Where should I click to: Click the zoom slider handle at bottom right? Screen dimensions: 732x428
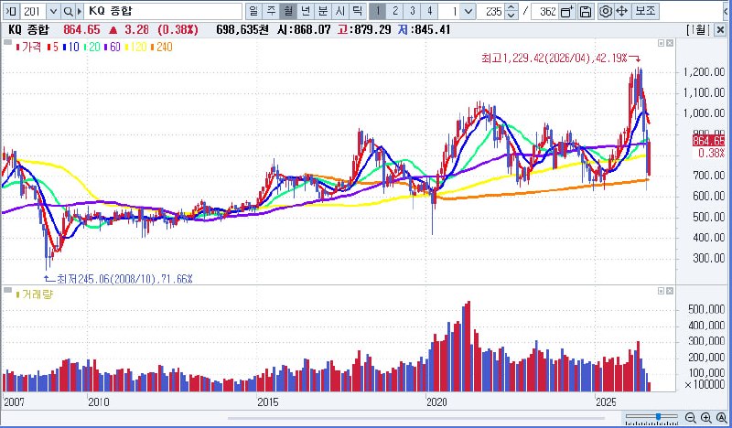click(x=658, y=416)
